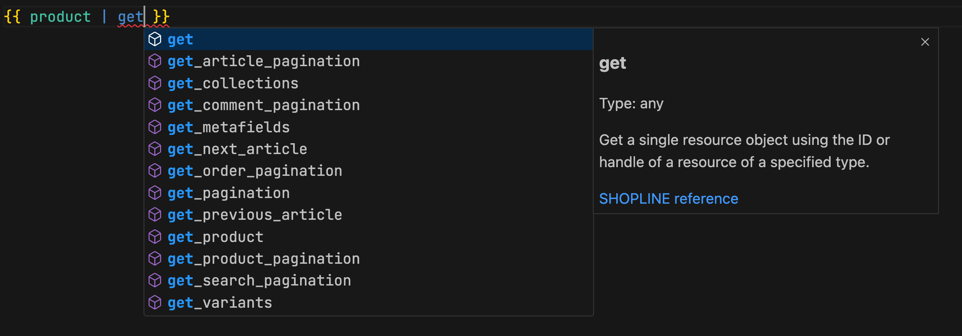Pick the get_previous_article completion
Image resolution: width=962 pixels, height=336 pixels.
255,215
